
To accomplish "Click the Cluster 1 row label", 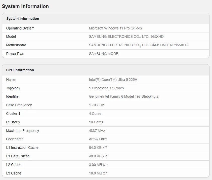I will tap(13, 114).
